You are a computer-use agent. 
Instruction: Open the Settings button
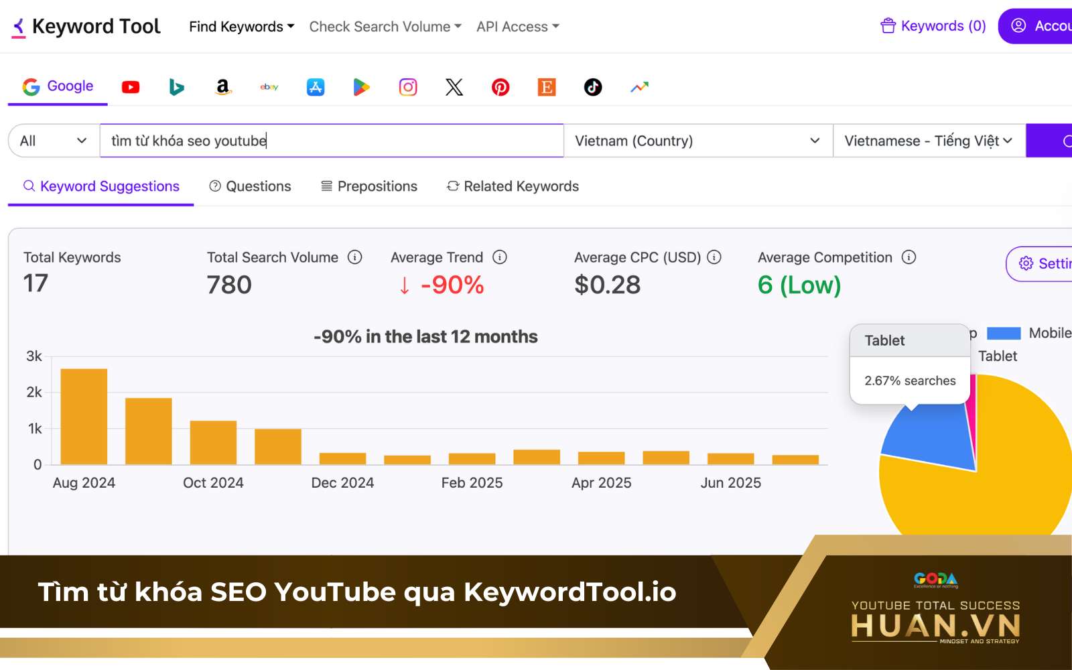click(x=1039, y=264)
